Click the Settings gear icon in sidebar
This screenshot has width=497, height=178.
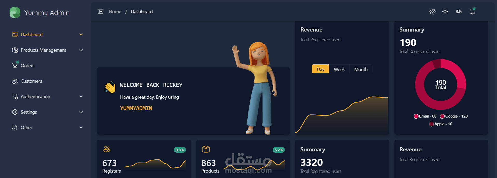[x=15, y=112]
